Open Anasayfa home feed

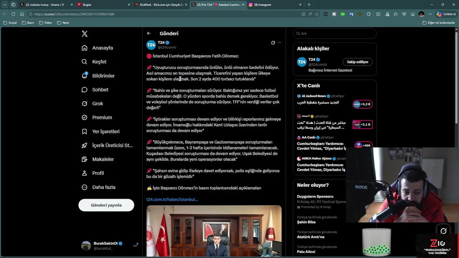coord(97,48)
